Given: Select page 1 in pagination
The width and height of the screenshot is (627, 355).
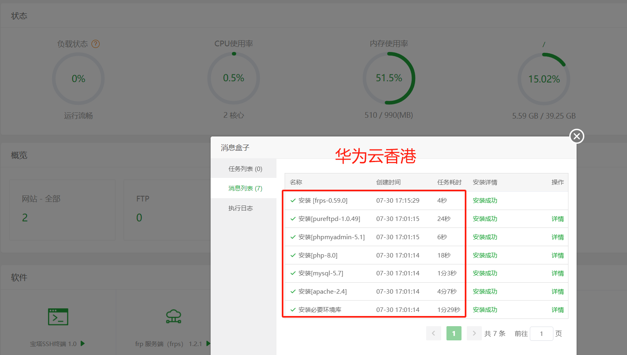Looking at the screenshot, I should [454, 333].
